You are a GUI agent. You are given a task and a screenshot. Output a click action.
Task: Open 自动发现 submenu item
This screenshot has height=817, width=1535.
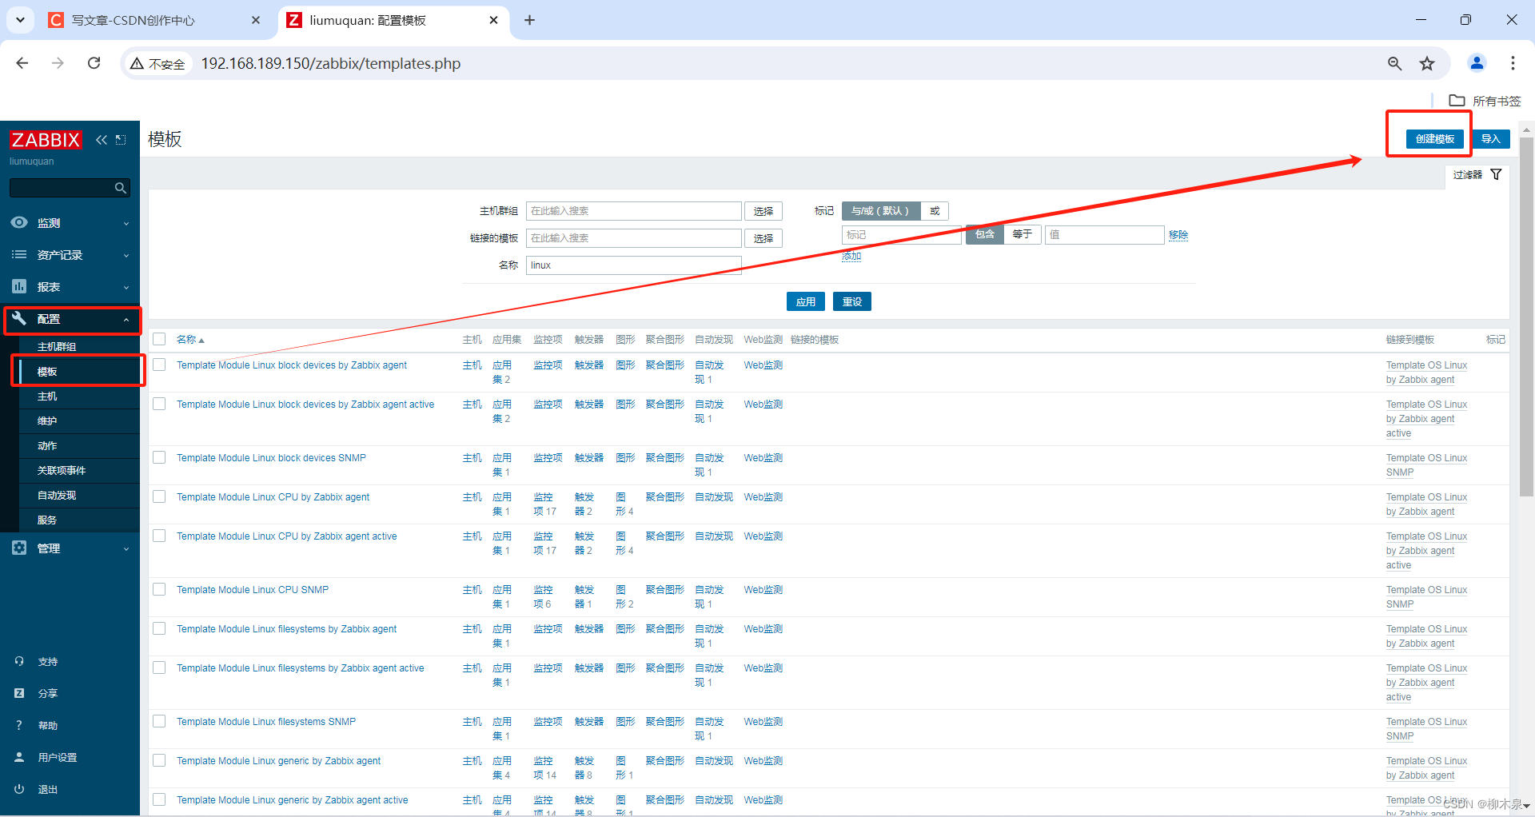(x=57, y=496)
